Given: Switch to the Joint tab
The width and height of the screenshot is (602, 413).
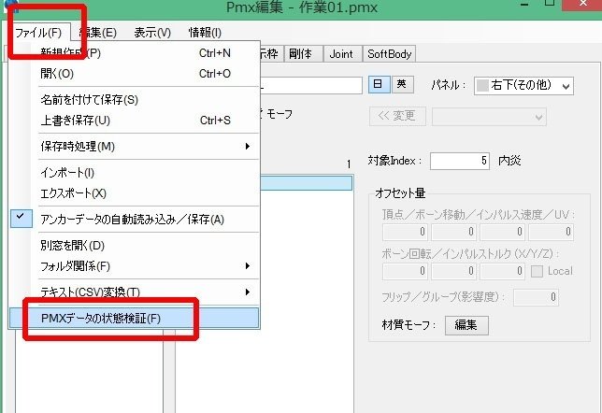Looking at the screenshot, I should [x=341, y=54].
